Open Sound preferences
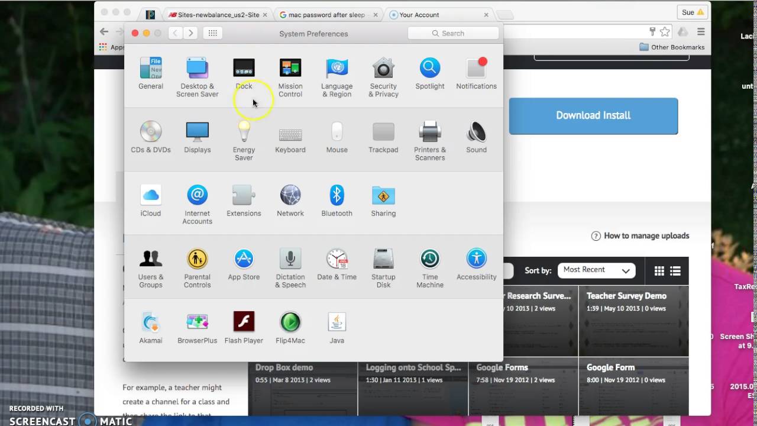Image resolution: width=757 pixels, height=426 pixels. [x=476, y=137]
